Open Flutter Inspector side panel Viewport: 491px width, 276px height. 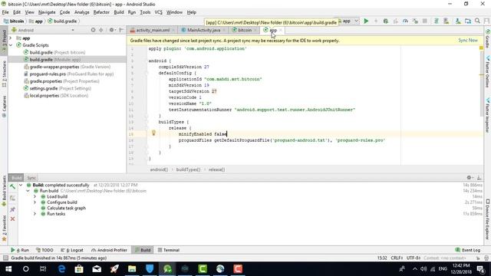point(488,115)
